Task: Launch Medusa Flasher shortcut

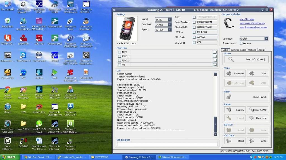Action: (39, 93)
